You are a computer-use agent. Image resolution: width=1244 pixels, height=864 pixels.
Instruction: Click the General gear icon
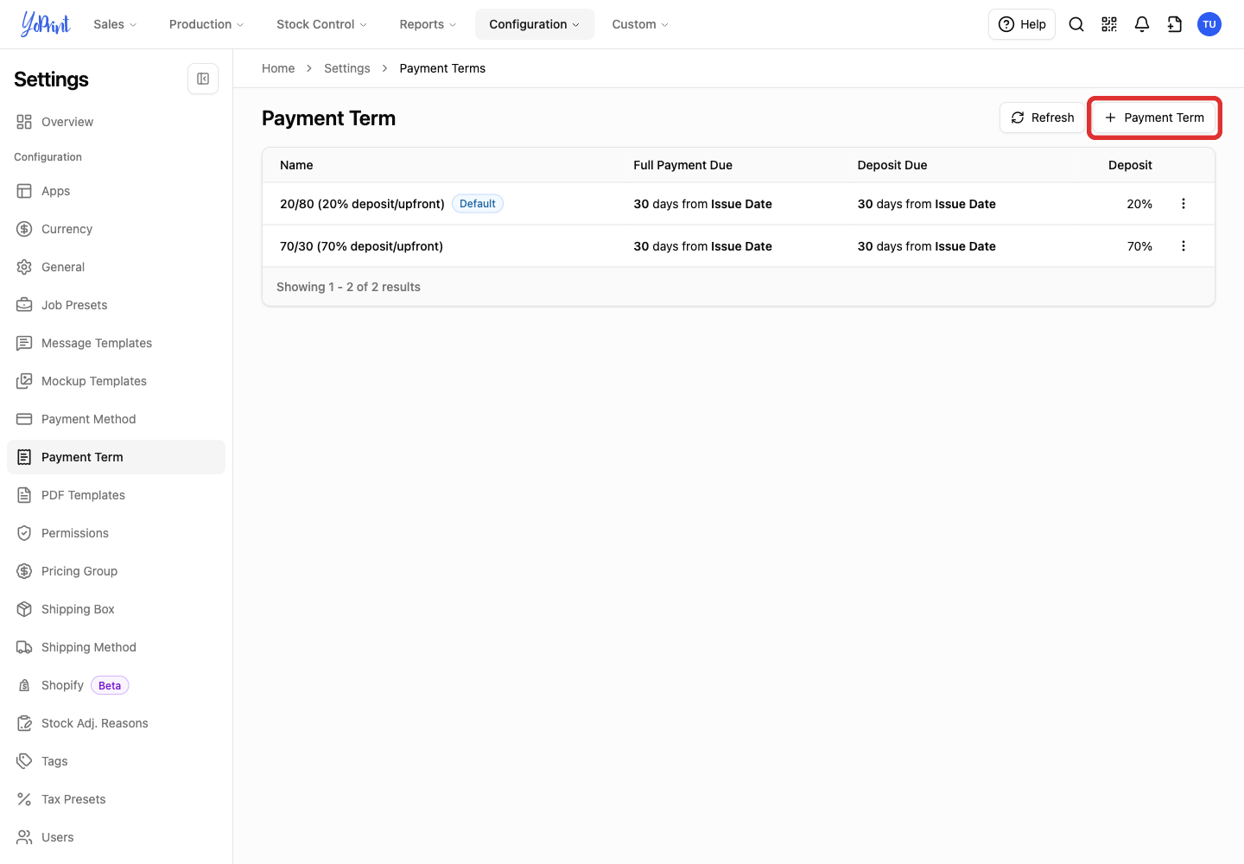[24, 267]
